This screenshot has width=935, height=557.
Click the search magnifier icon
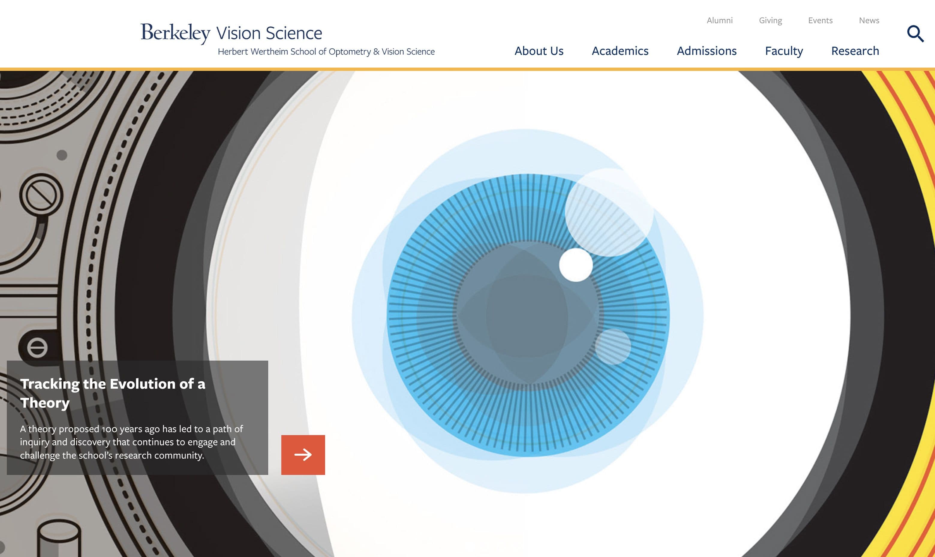click(915, 34)
